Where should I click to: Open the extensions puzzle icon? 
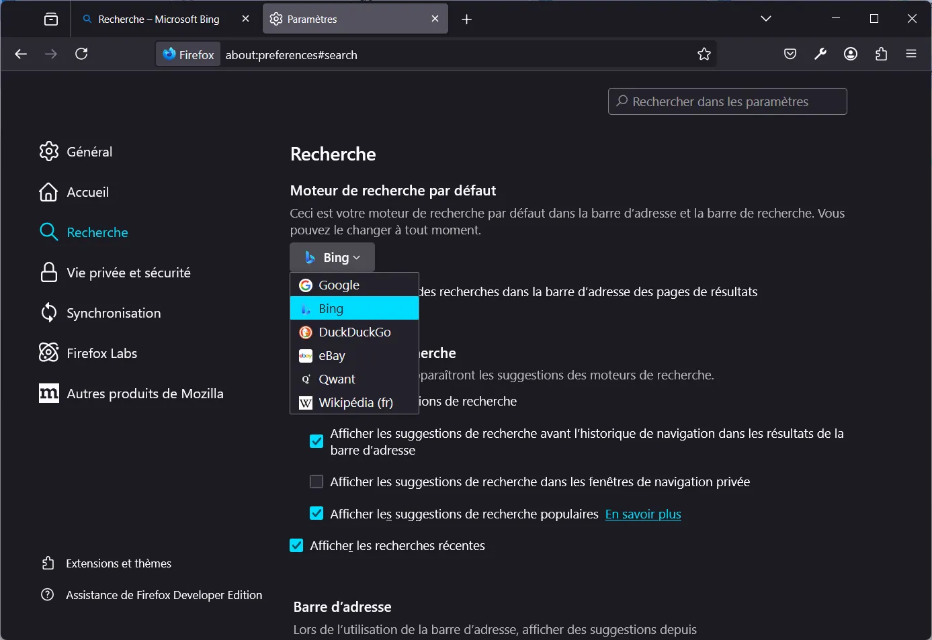click(881, 54)
